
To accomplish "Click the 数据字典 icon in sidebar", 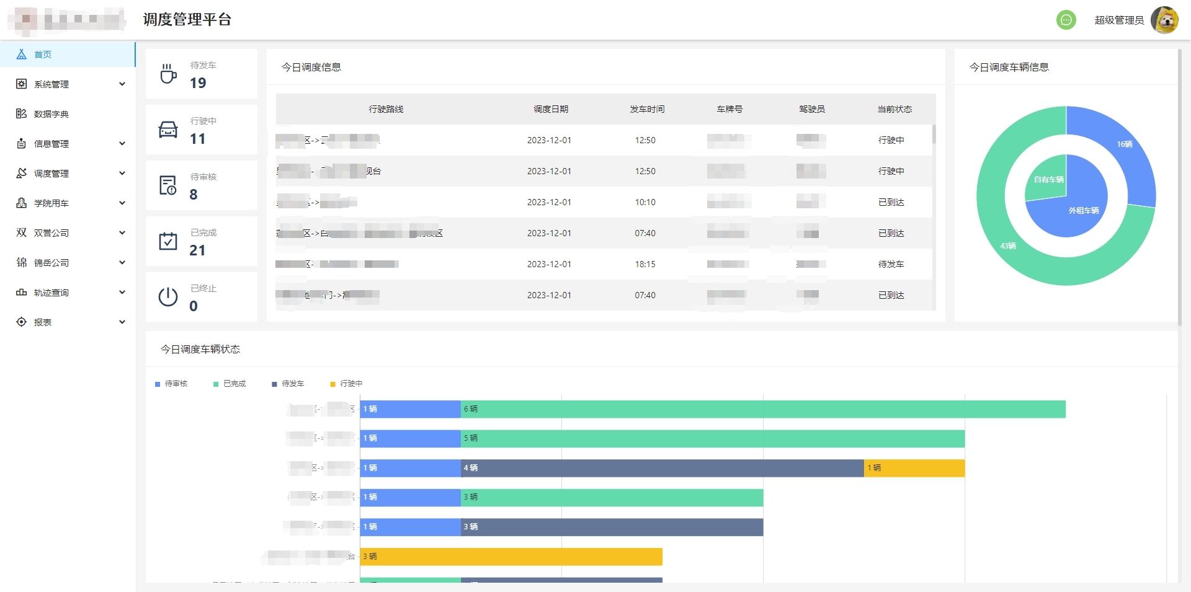I will tap(21, 114).
